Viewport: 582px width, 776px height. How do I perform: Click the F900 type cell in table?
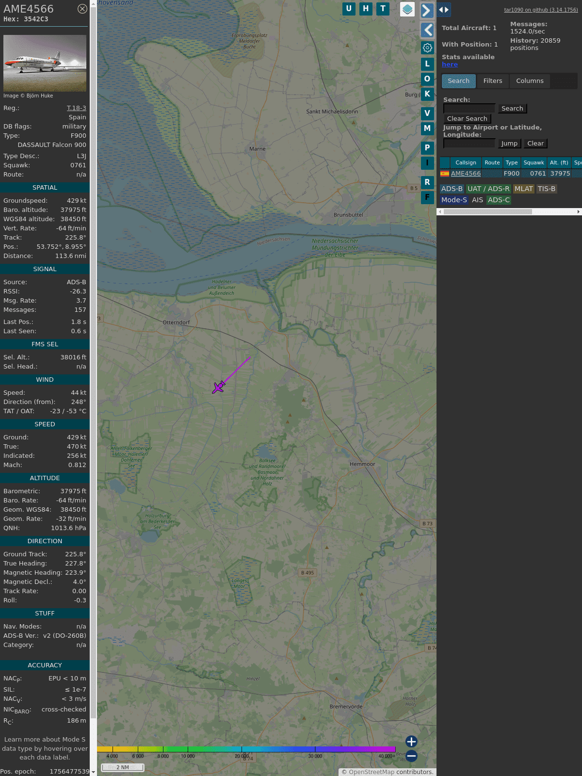pos(511,174)
